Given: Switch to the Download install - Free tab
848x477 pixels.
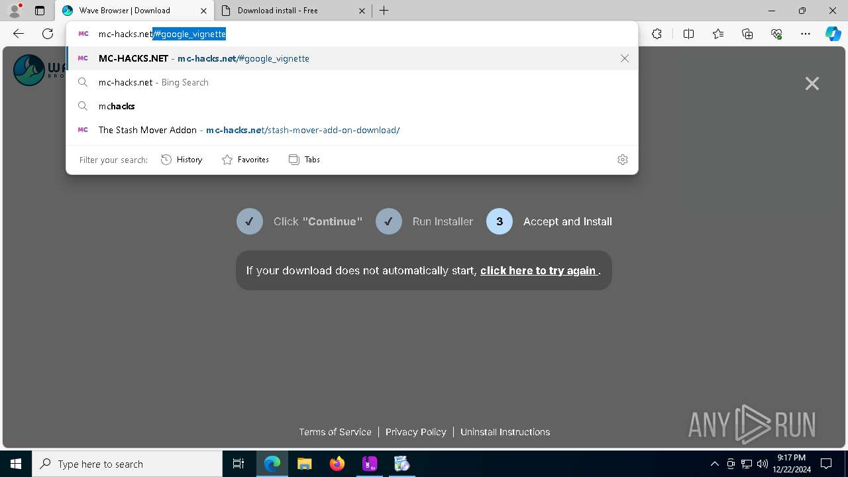Looking at the screenshot, I should (x=294, y=11).
